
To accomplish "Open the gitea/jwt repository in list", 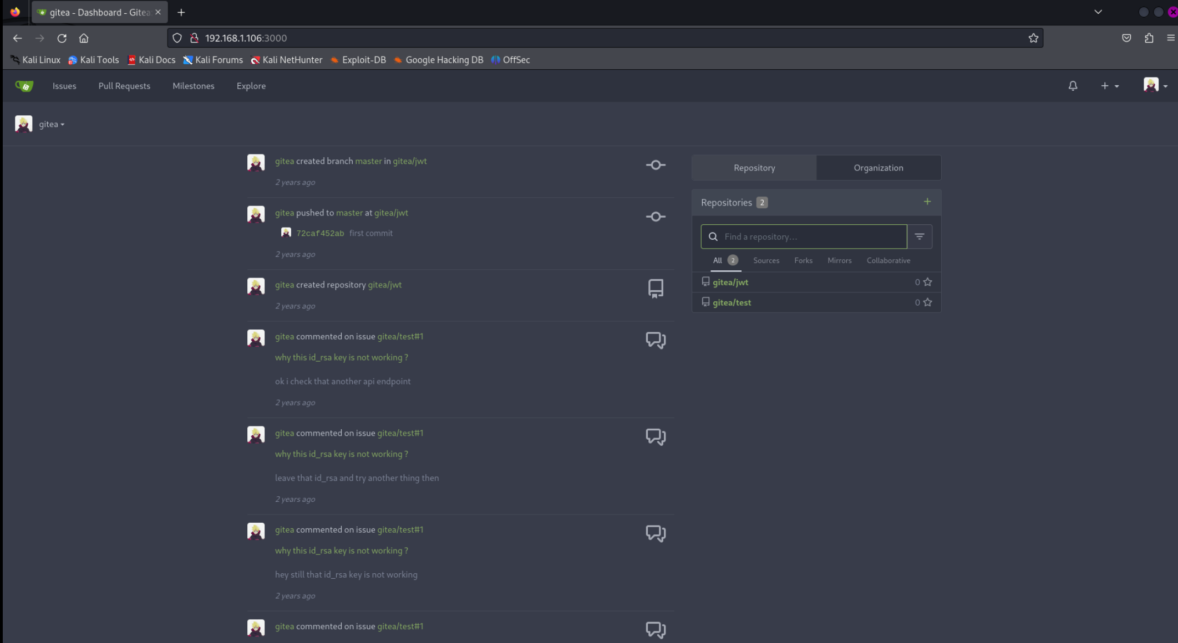I will pos(730,282).
